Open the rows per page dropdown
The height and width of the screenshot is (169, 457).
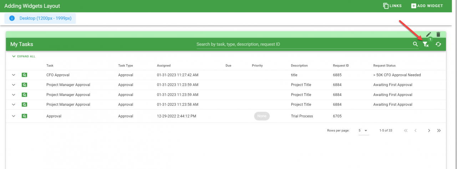363,131
